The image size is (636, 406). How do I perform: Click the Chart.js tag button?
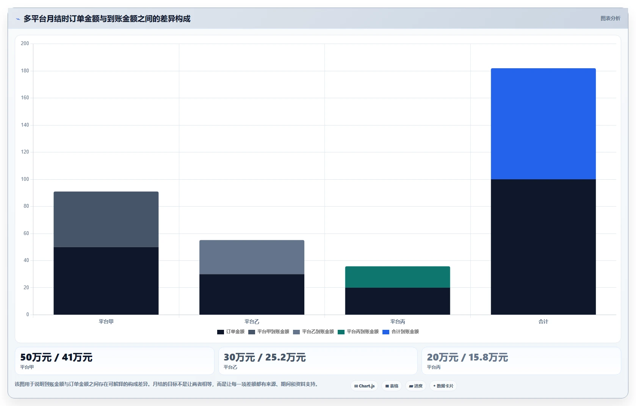(364, 386)
